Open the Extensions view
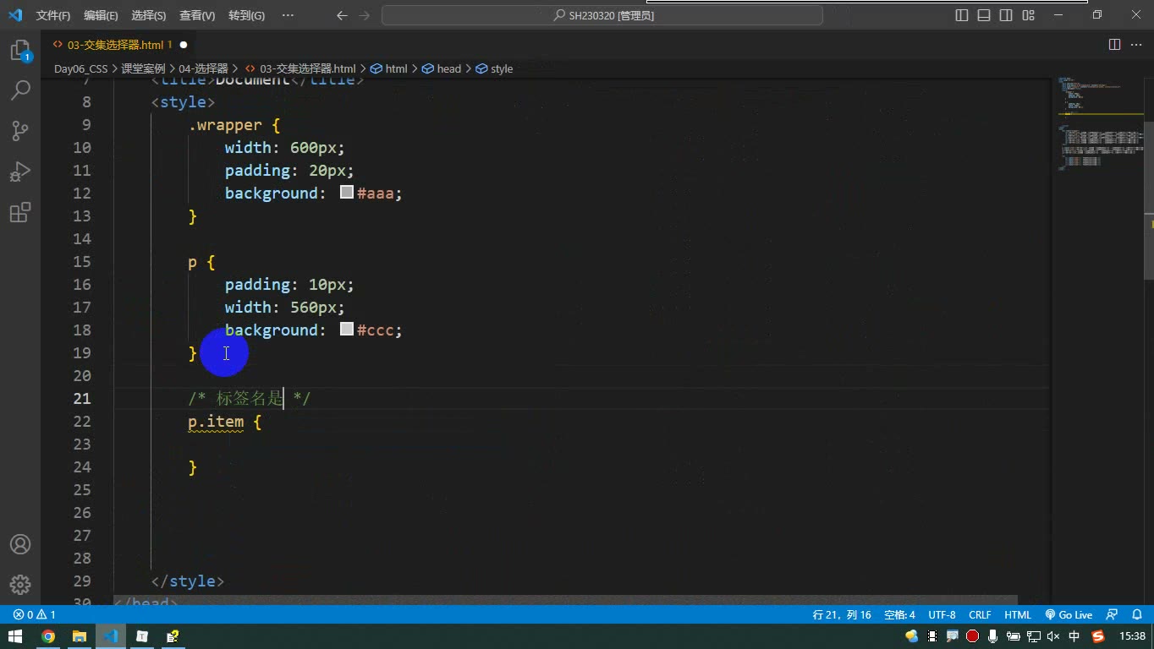Image resolution: width=1154 pixels, height=649 pixels. (x=19, y=212)
